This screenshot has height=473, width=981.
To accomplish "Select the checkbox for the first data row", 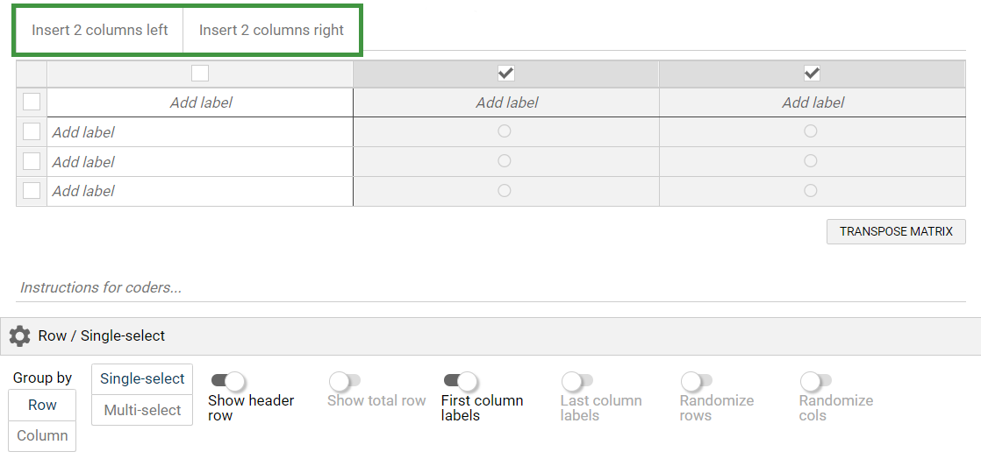I will coord(32,132).
